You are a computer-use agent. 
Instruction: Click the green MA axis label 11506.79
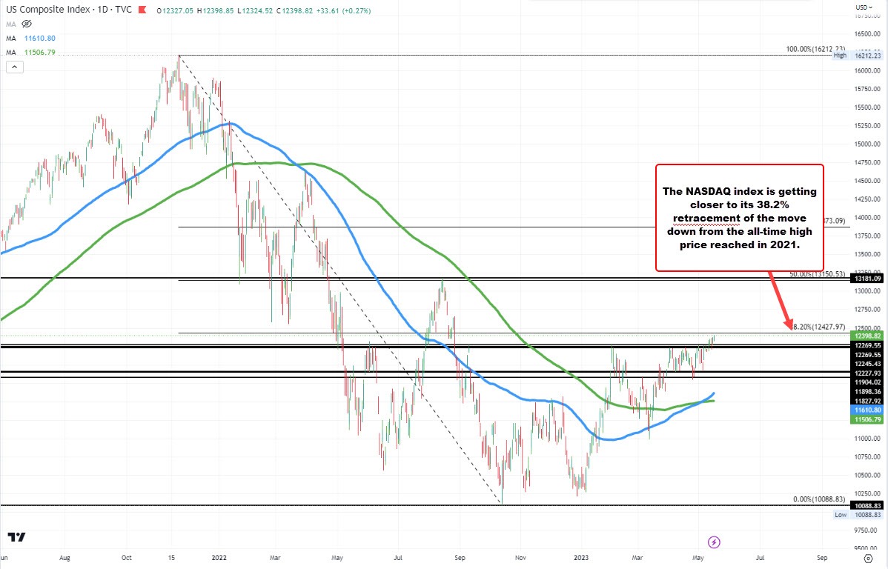tap(867, 419)
